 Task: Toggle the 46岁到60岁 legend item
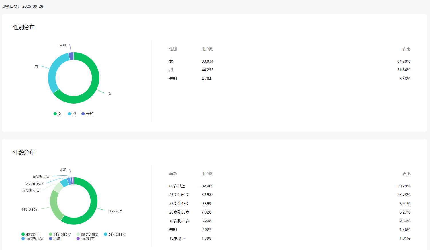click(x=60, y=235)
